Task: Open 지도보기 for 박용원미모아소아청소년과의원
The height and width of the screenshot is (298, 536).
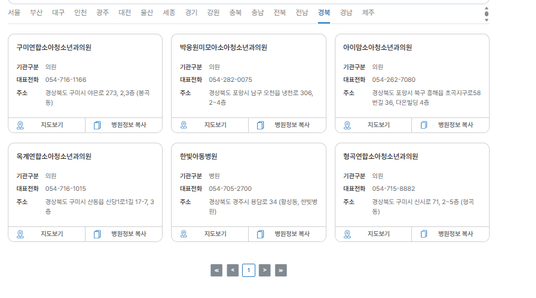Action: pyautogui.click(x=210, y=125)
